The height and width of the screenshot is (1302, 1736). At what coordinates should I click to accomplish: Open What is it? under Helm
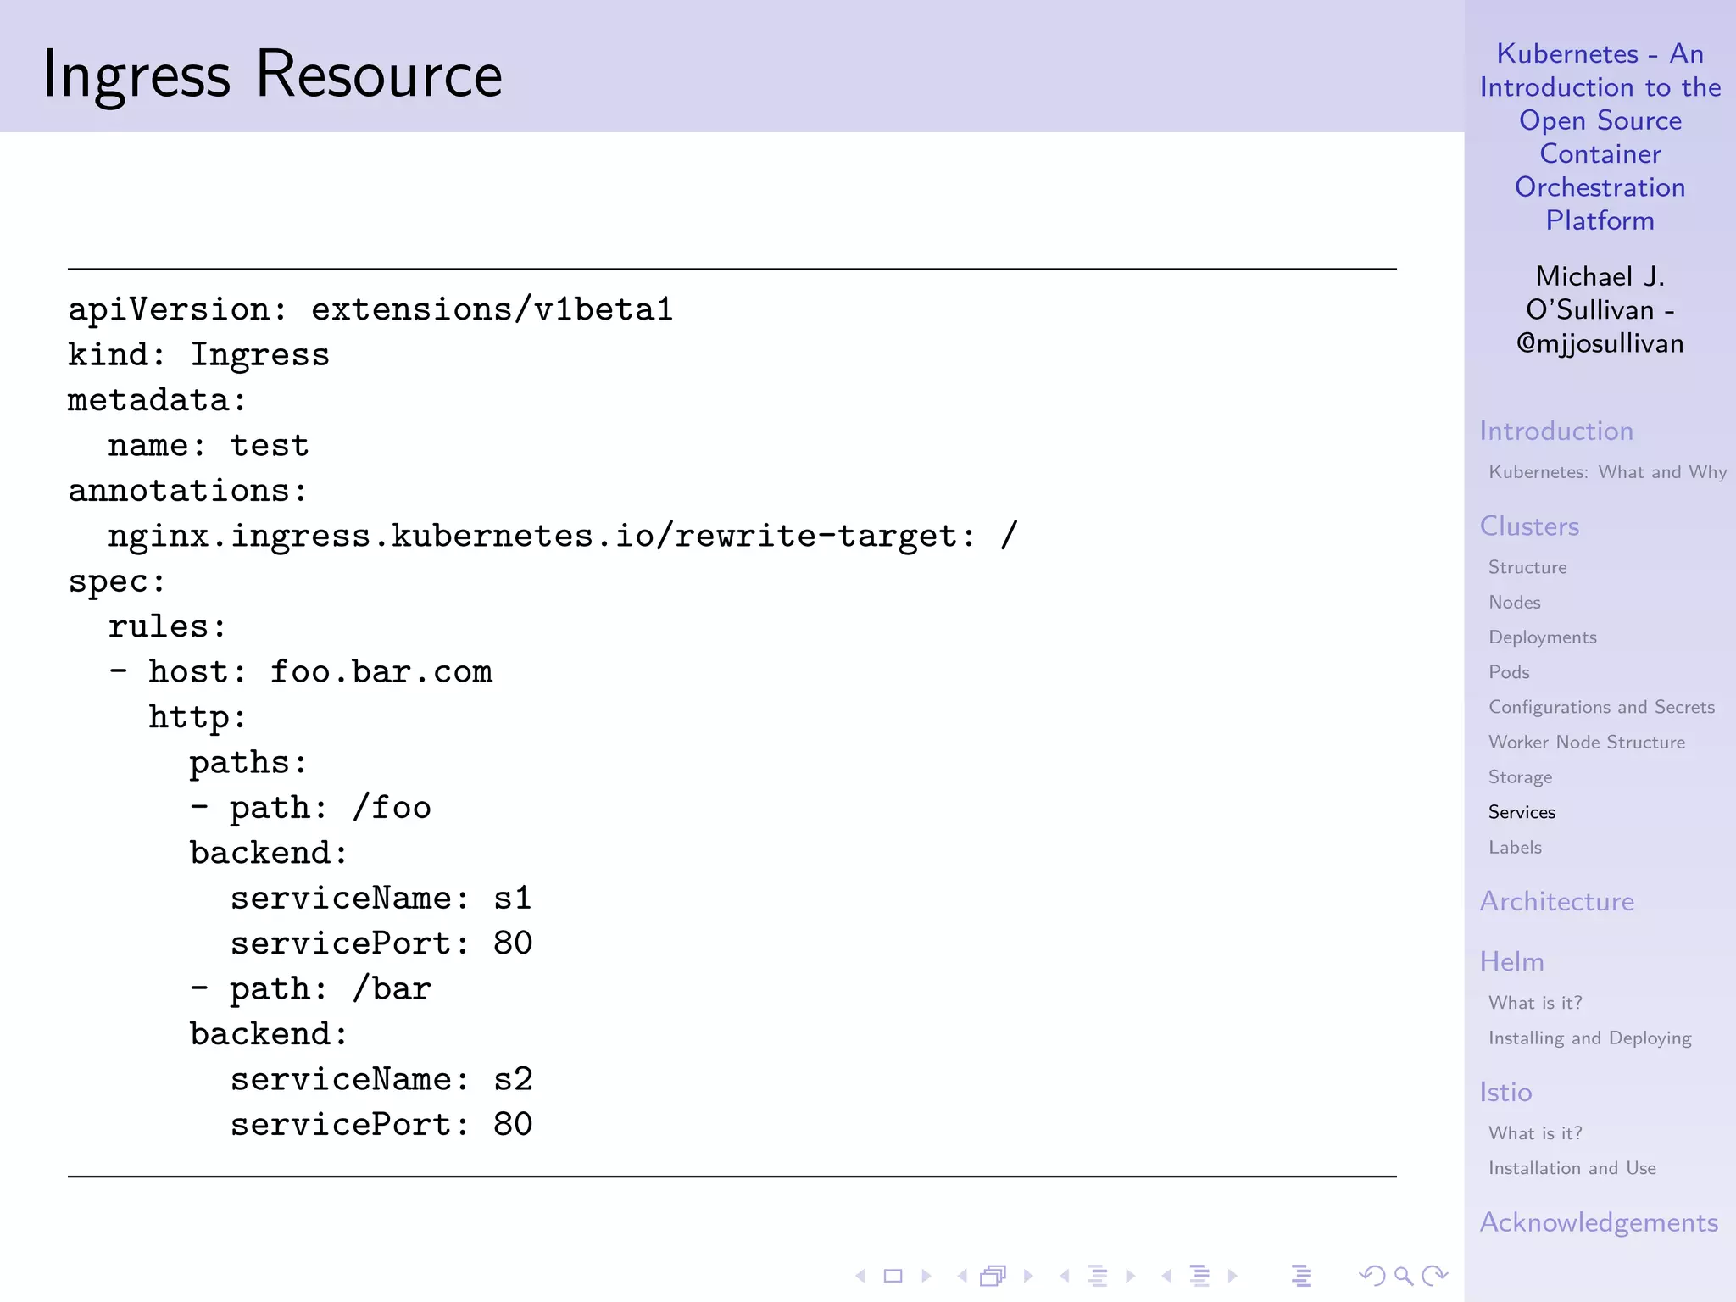[1535, 1003]
